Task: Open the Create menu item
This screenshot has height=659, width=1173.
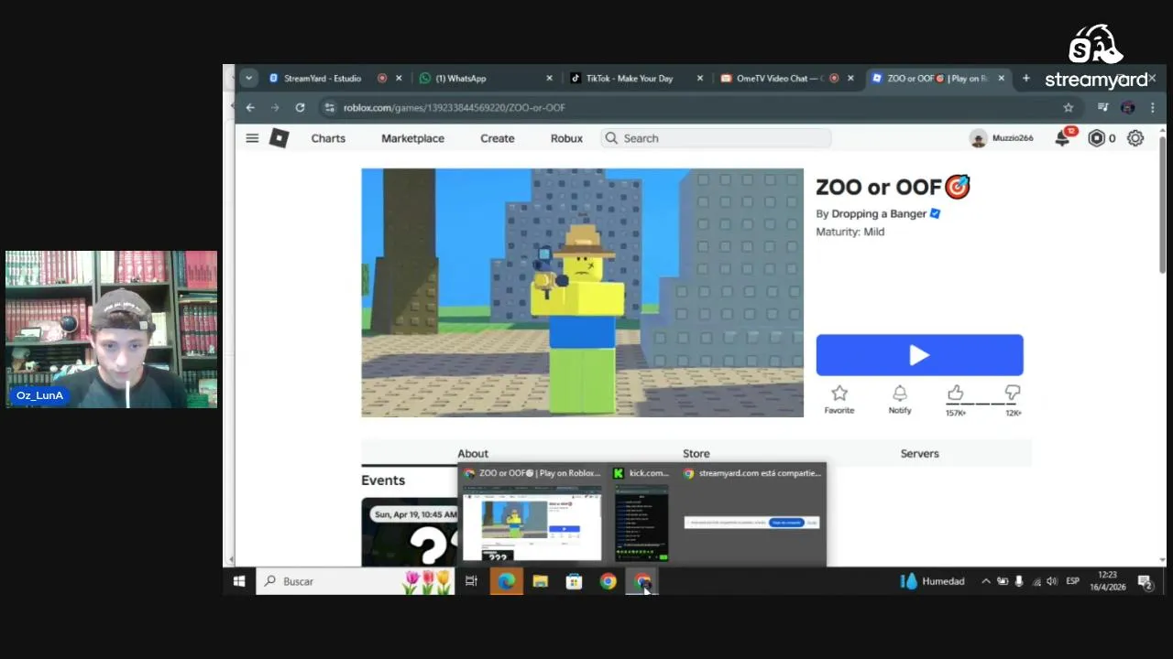Action: click(498, 138)
